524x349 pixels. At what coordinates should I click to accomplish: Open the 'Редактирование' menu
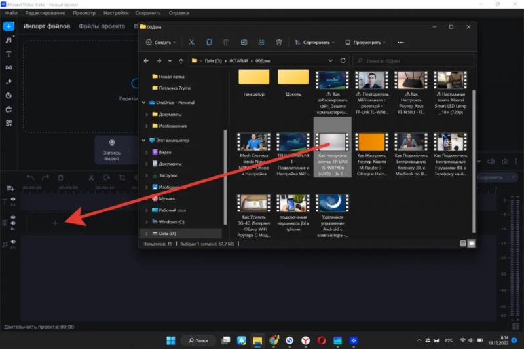pyautogui.click(x=46, y=13)
